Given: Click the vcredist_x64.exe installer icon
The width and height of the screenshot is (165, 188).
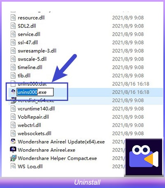Looking at the screenshot, I should (x=13, y=100).
